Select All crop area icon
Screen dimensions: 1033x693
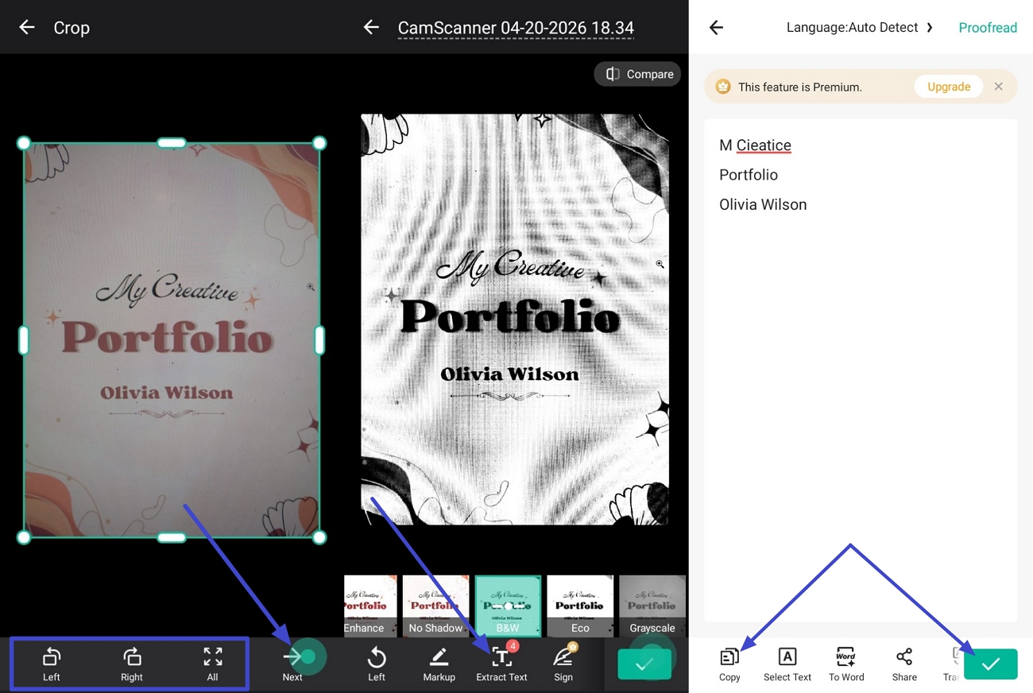pyautogui.click(x=212, y=664)
